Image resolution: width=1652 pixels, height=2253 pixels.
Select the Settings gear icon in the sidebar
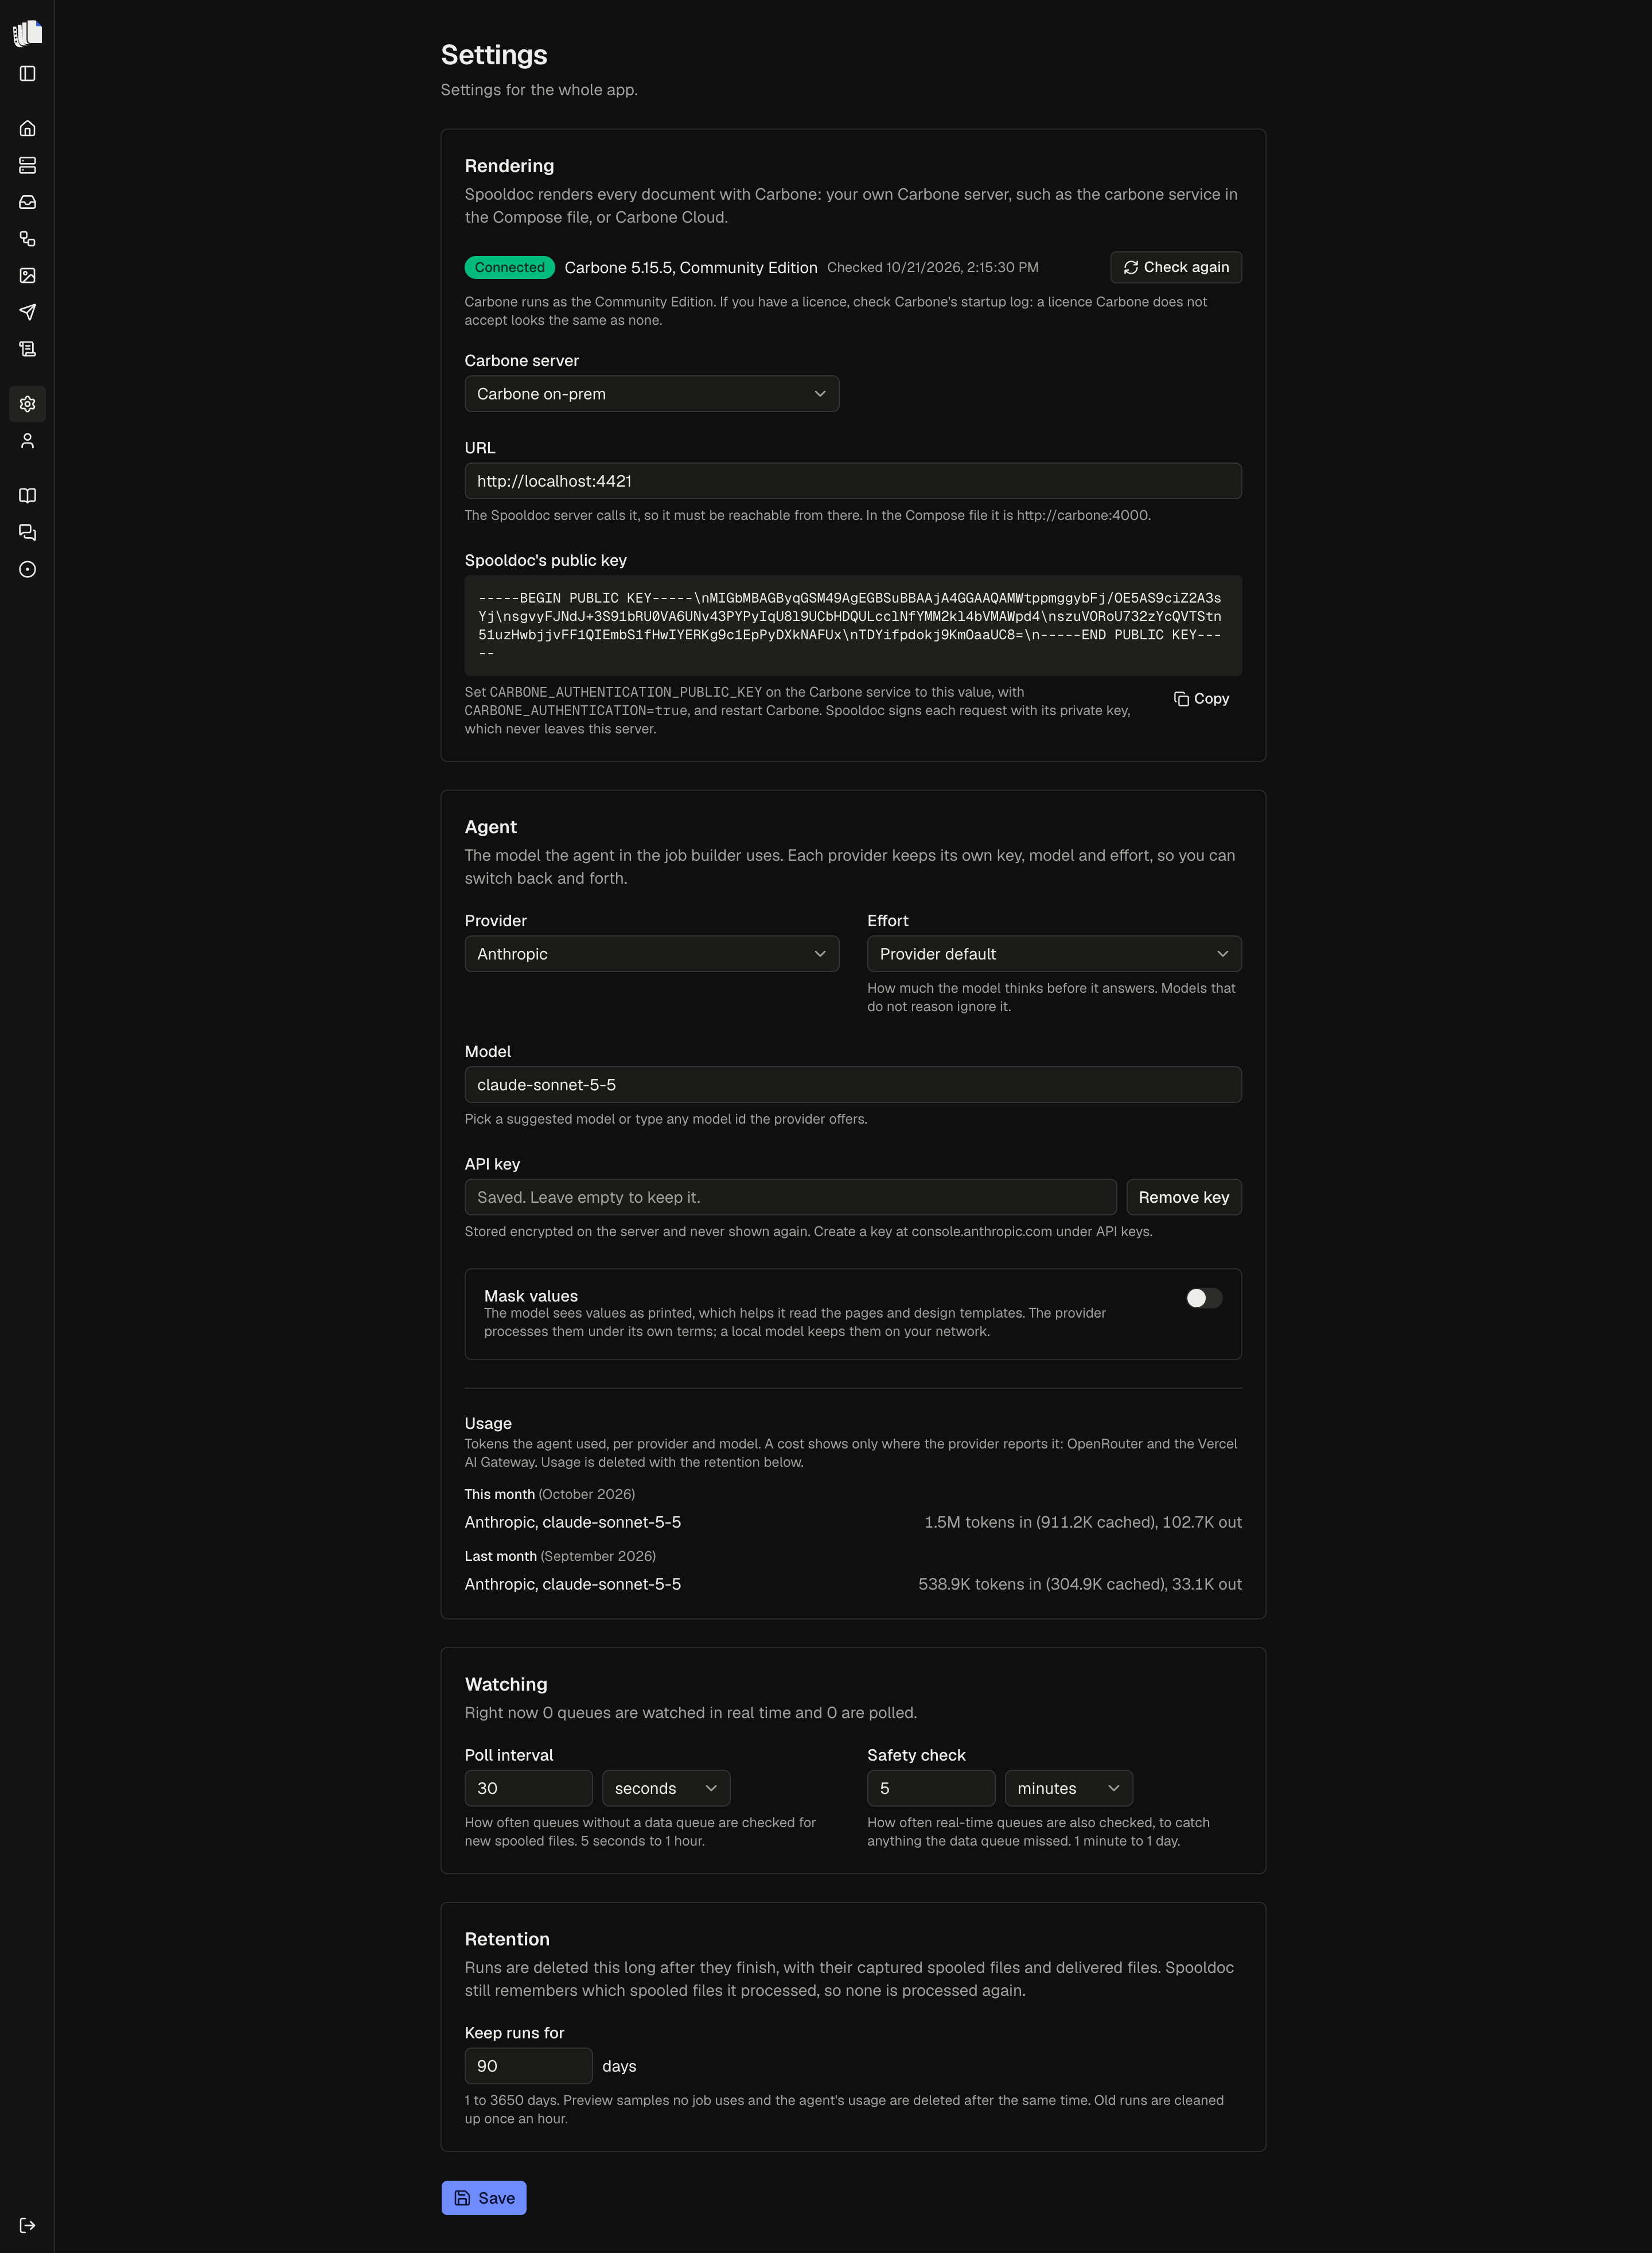click(27, 404)
